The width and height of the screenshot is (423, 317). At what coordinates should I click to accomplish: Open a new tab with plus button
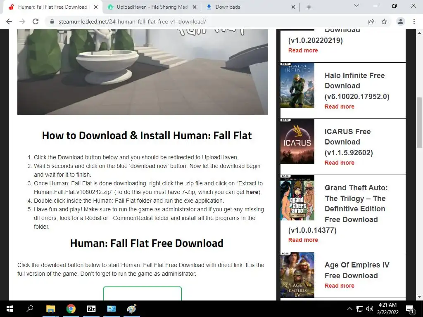click(309, 7)
